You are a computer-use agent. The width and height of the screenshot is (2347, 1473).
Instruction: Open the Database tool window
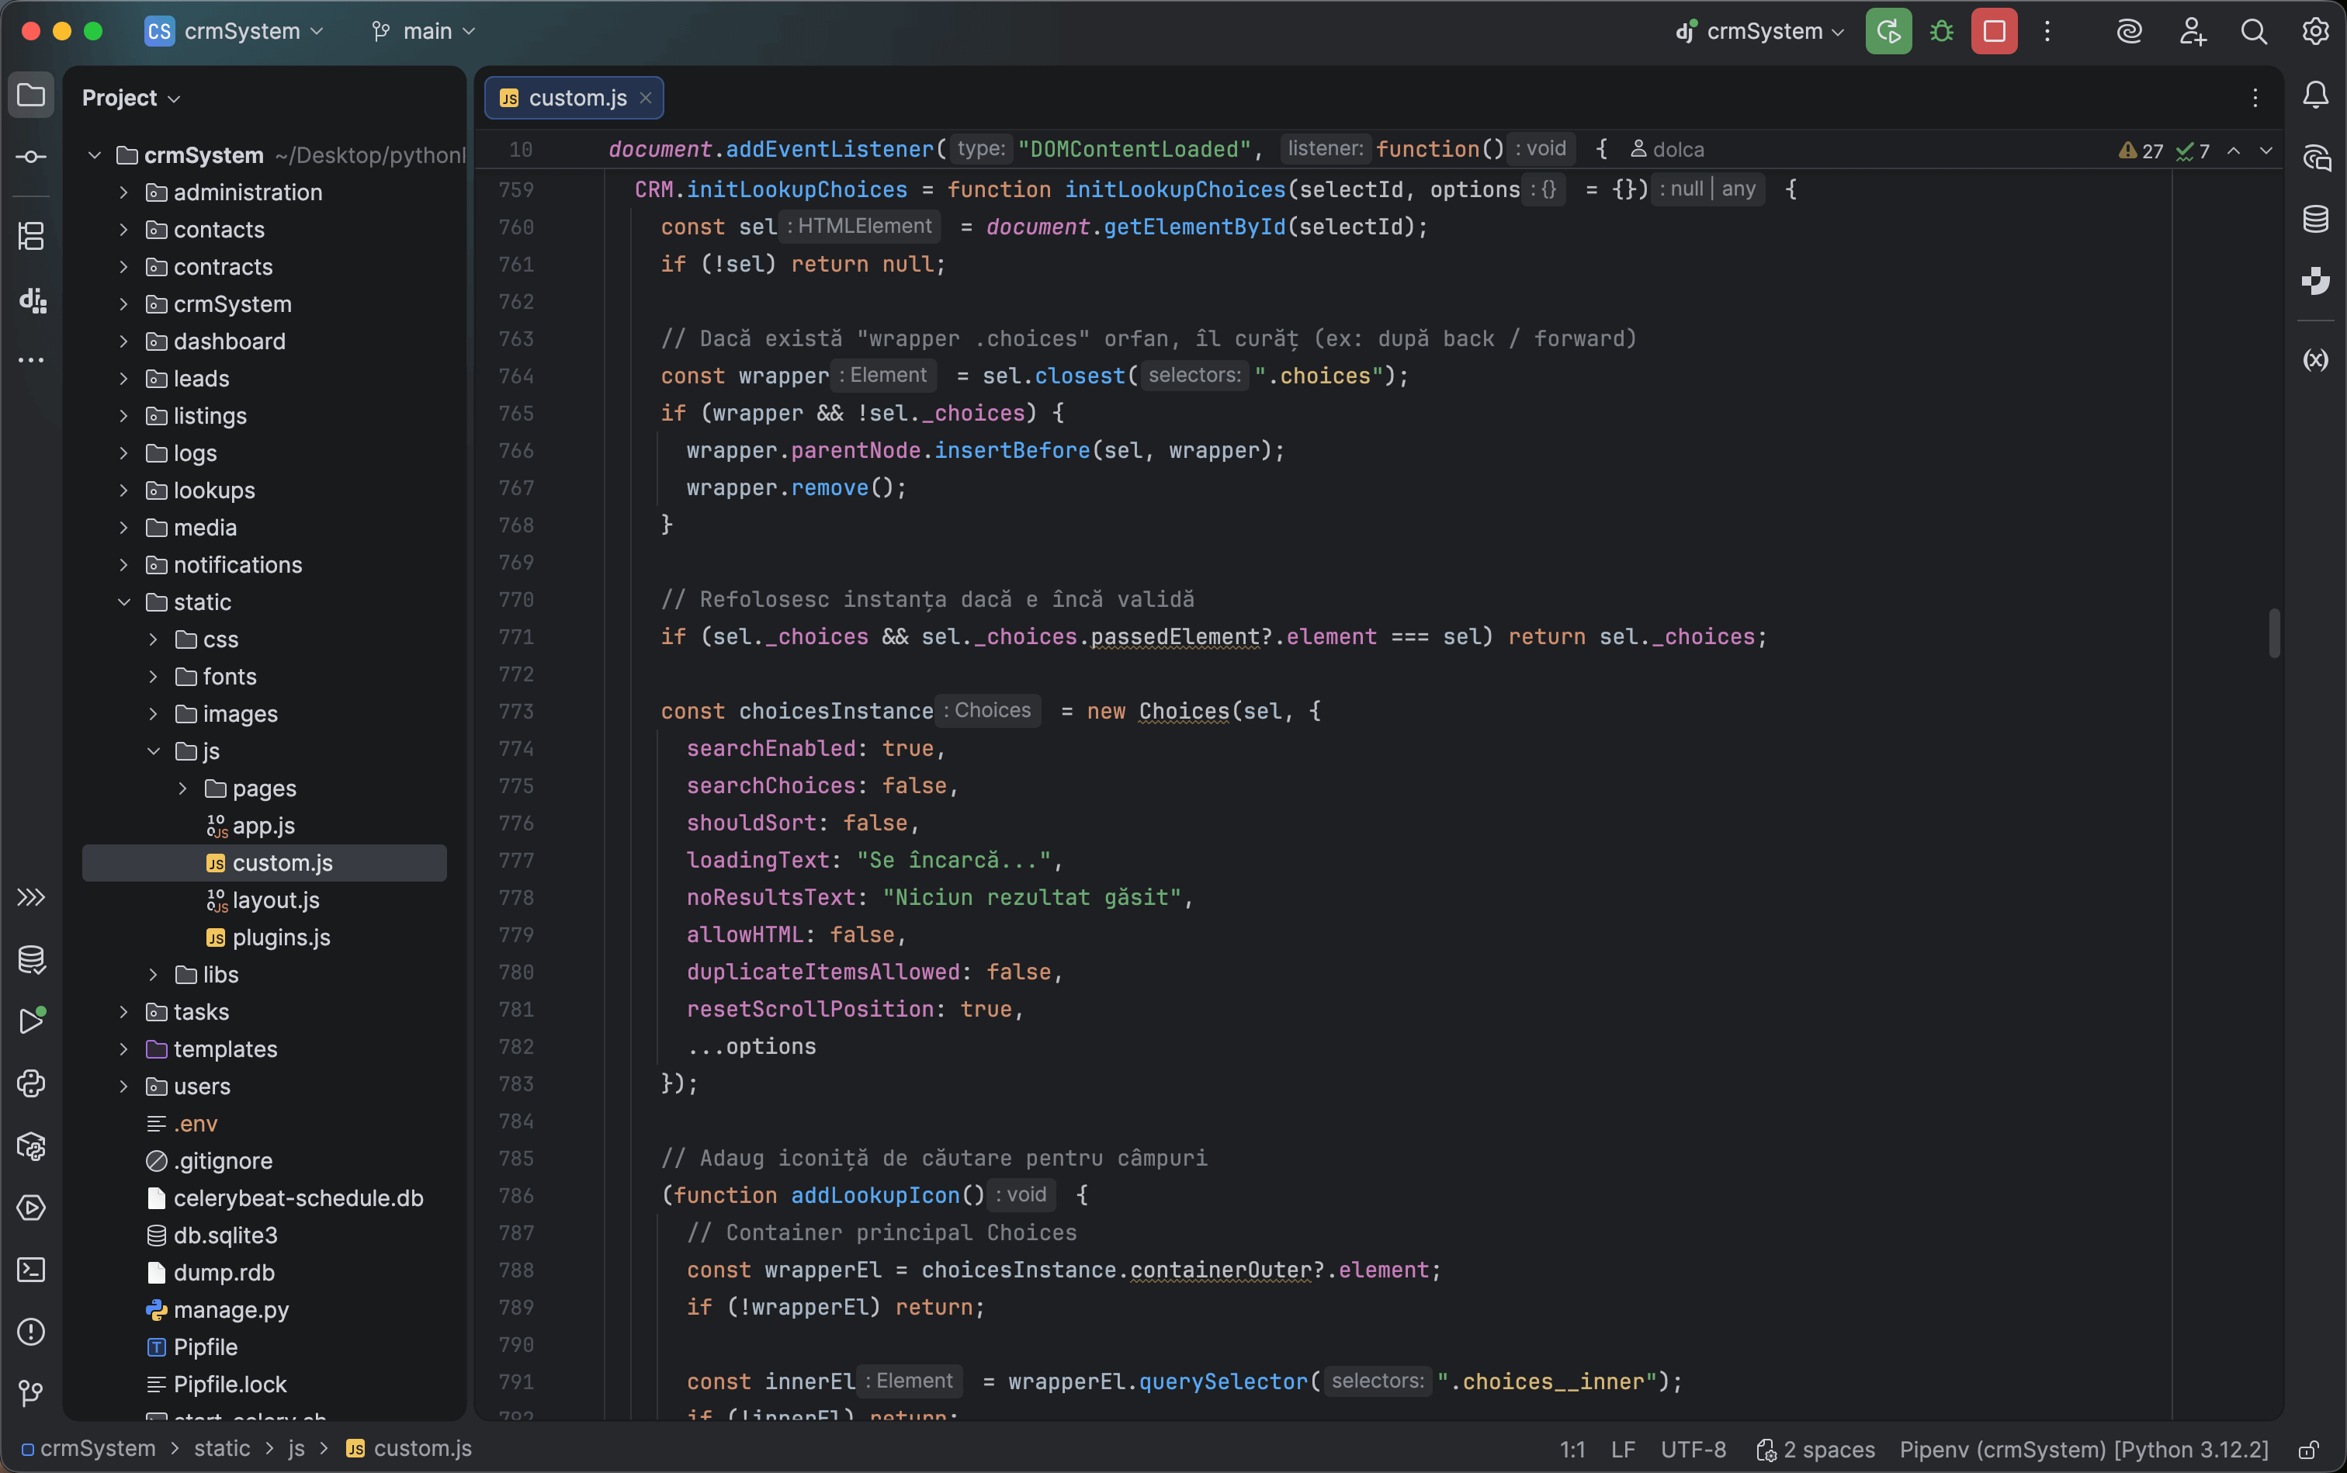pos(2316,218)
